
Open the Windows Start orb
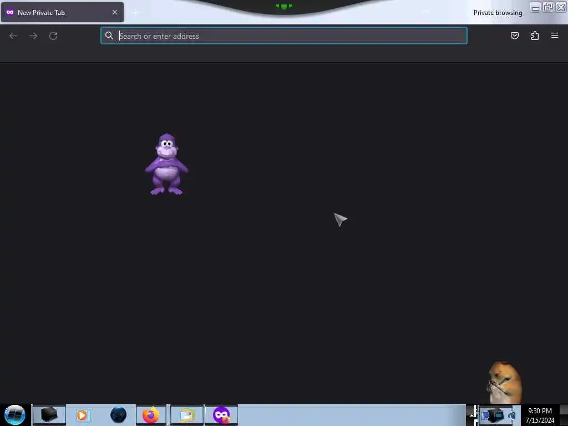coord(14,415)
